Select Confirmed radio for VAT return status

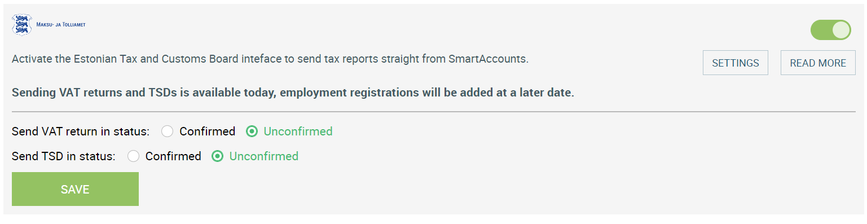click(167, 131)
